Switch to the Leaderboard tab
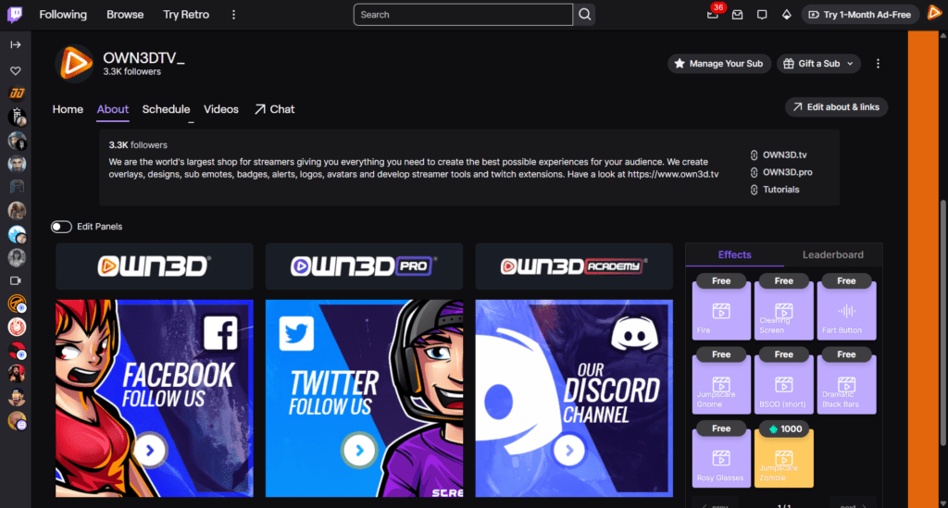This screenshot has height=508, width=948. point(832,254)
